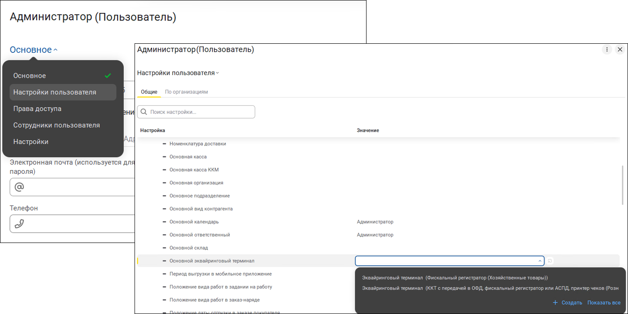This screenshot has width=628, height=314.
Task: Select the Общие tab
Action: (x=149, y=92)
